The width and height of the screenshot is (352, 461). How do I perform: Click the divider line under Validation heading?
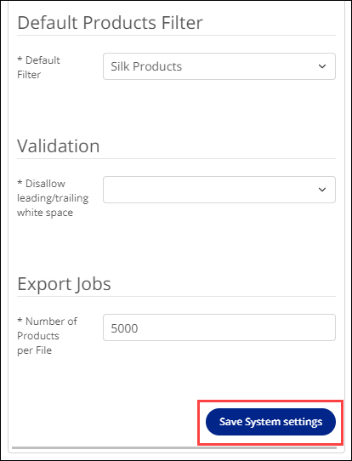176,159
